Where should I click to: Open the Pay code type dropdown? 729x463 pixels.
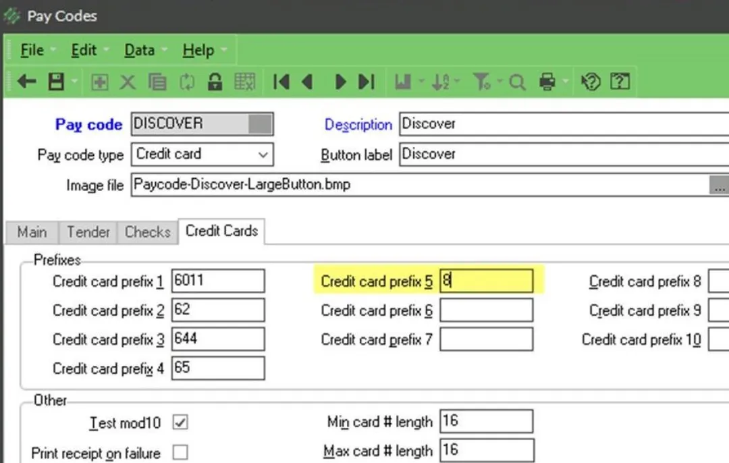tap(263, 154)
